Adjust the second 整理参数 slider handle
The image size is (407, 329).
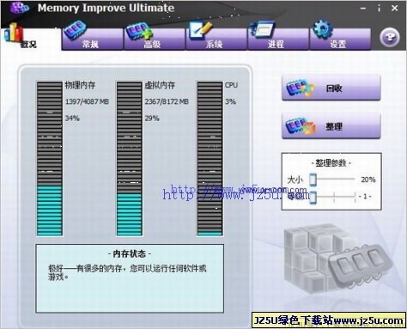coord(313,198)
